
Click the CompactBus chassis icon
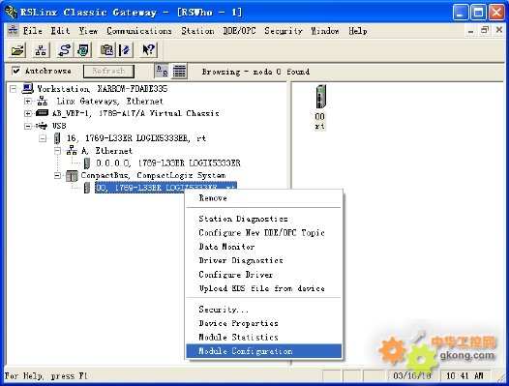[72, 176]
